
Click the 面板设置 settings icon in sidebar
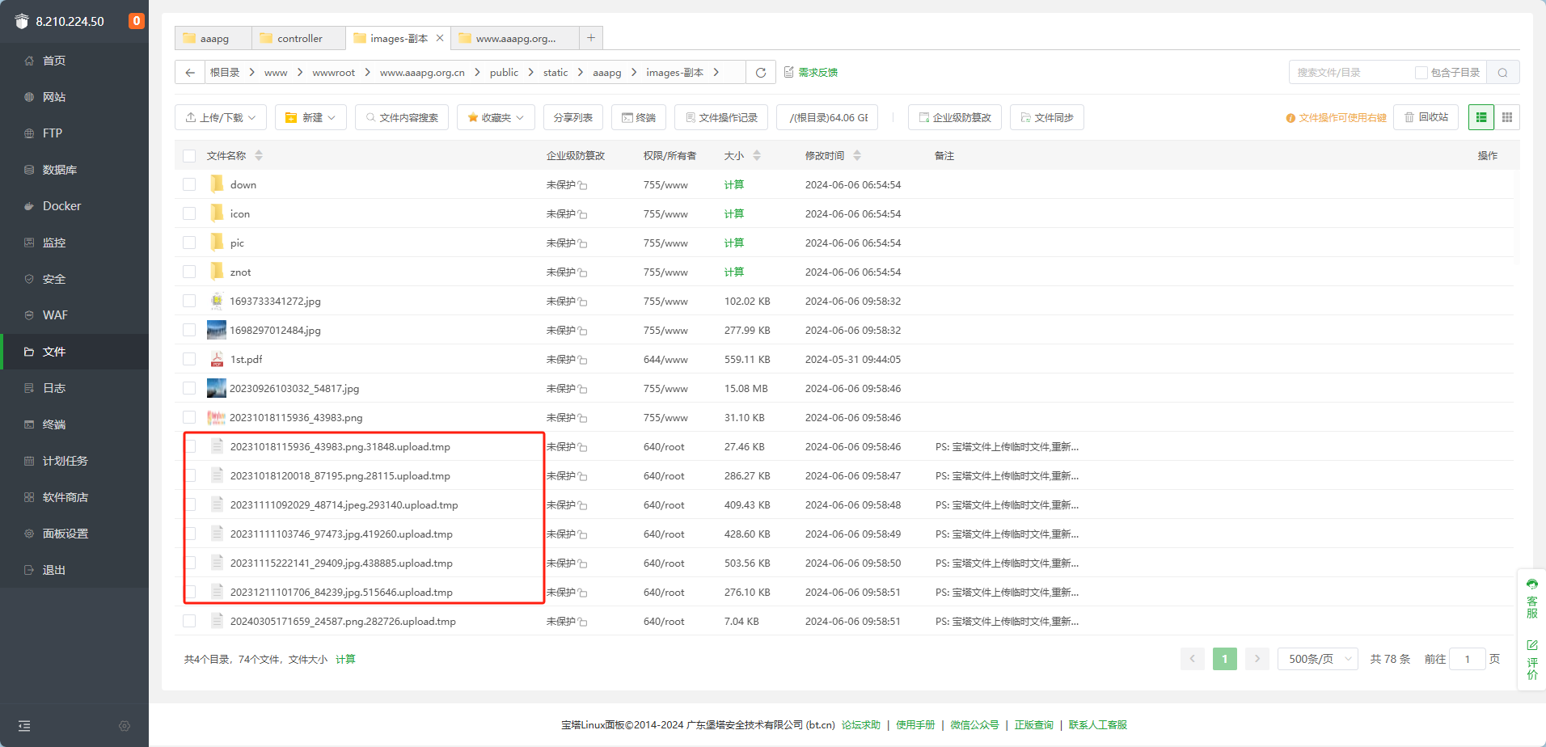29,534
